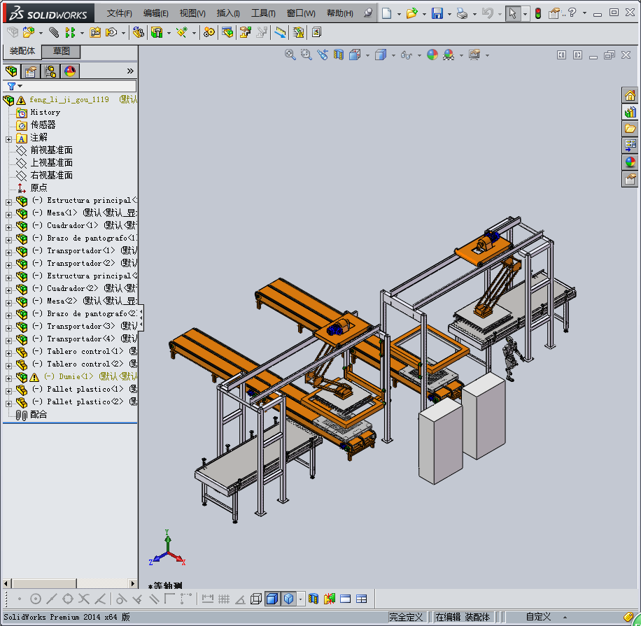Click feature tree horizontal scrollbar right arrow
Viewport: 641px width, 626px height.
(x=133, y=583)
